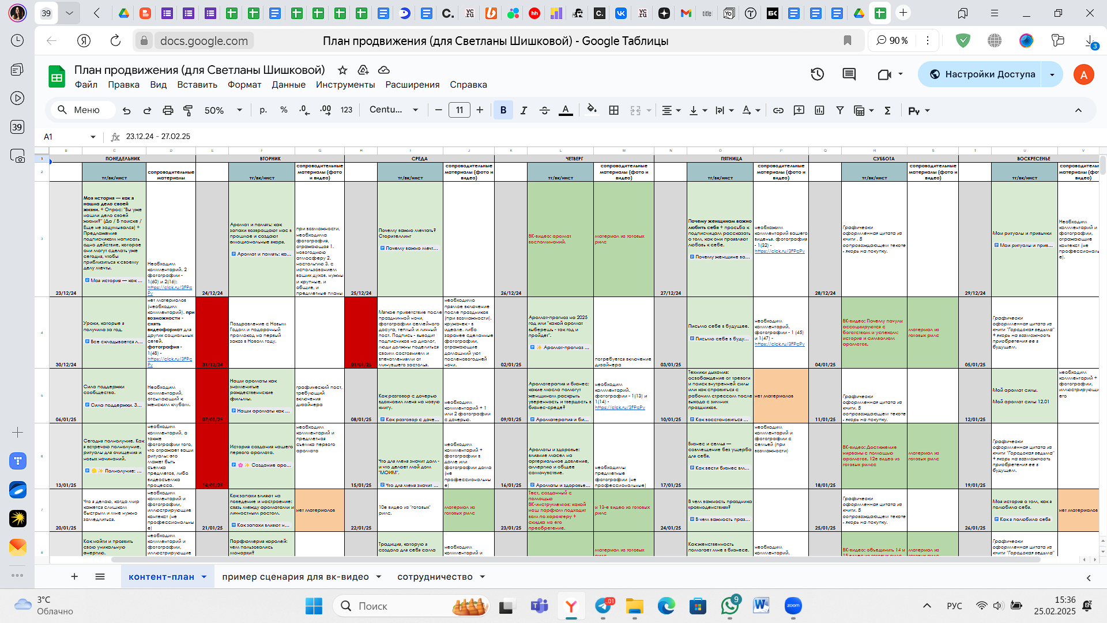Create a filter with funnel icon
This screenshot has height=623, width=1107.
(840, 110)
